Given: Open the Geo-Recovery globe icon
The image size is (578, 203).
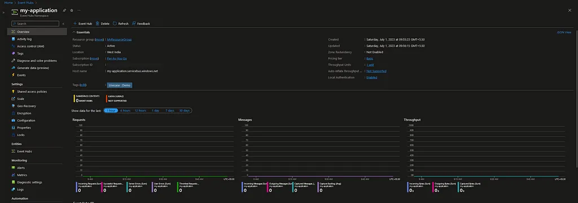Looking at the screenshot, I should tap(14, 106).
